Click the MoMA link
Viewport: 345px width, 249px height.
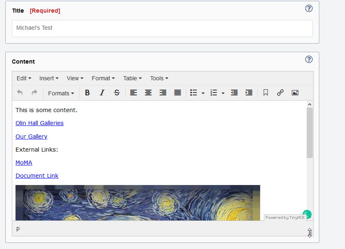tap(24, 163)
